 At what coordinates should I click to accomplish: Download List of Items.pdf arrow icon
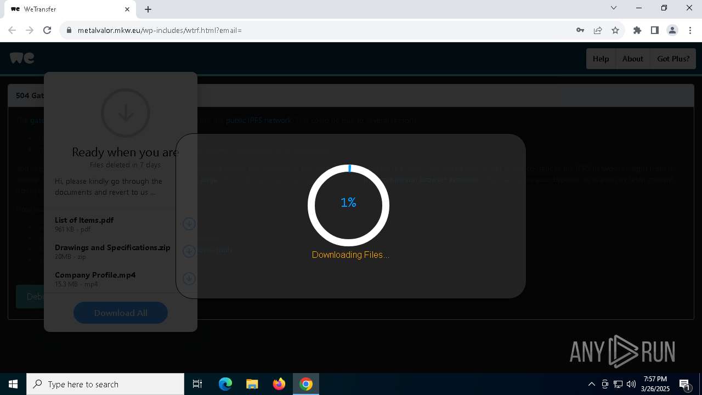pyautogui.click(x=189, y=223)
